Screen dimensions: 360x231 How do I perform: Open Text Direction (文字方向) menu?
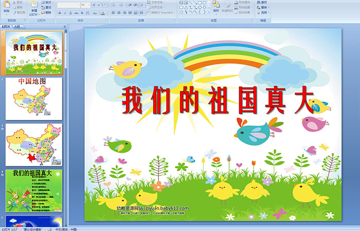click(x=157, y=2)
